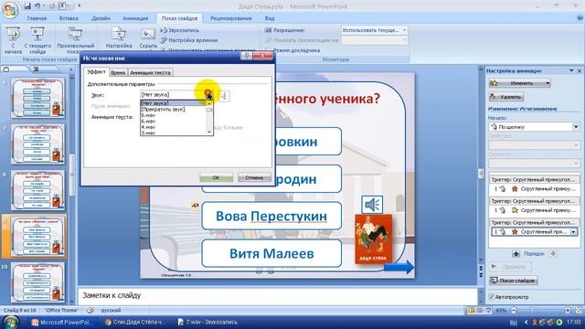Click the 'Настройка времени' rehearse timings command

pos(189,40)
